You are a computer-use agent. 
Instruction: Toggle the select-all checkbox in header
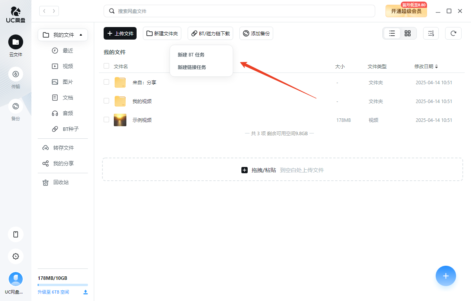106,66
